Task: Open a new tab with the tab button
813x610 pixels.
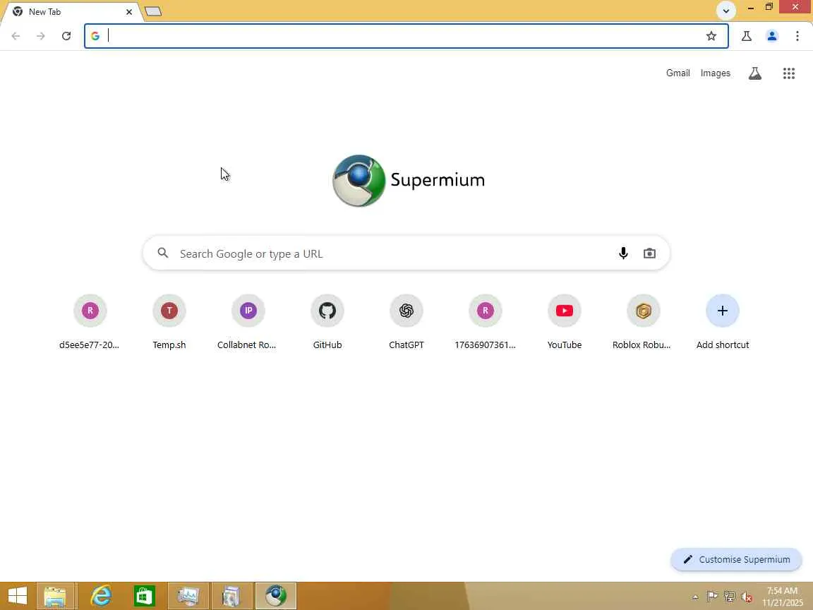Action: [153, 11]
